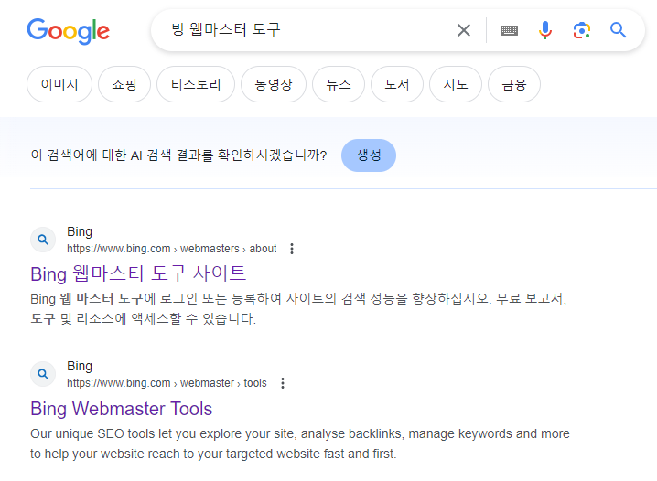Click the snippet starting 'Bing 웹 마스터 도구에 로그인'
The width and height of the screenshot is (657, 481).
point(298,309)
